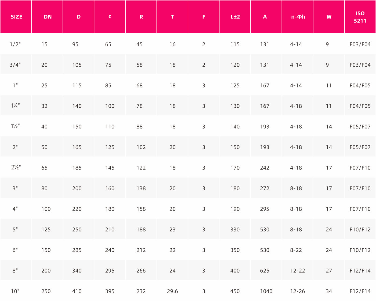This screenshot has width=376, height=301.
Task: Click the 625 value in the 8" row
Action: (265, 271)
